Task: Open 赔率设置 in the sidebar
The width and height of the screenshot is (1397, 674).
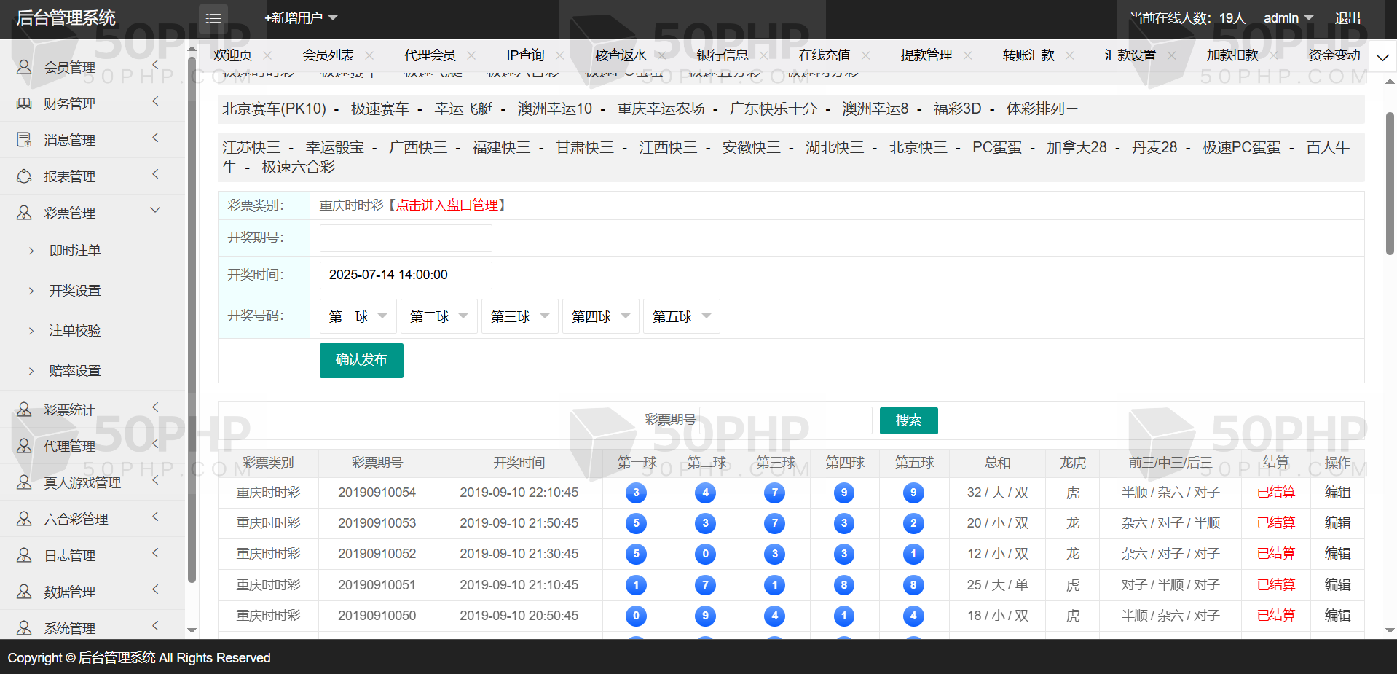Action: [x=75, y=370]
